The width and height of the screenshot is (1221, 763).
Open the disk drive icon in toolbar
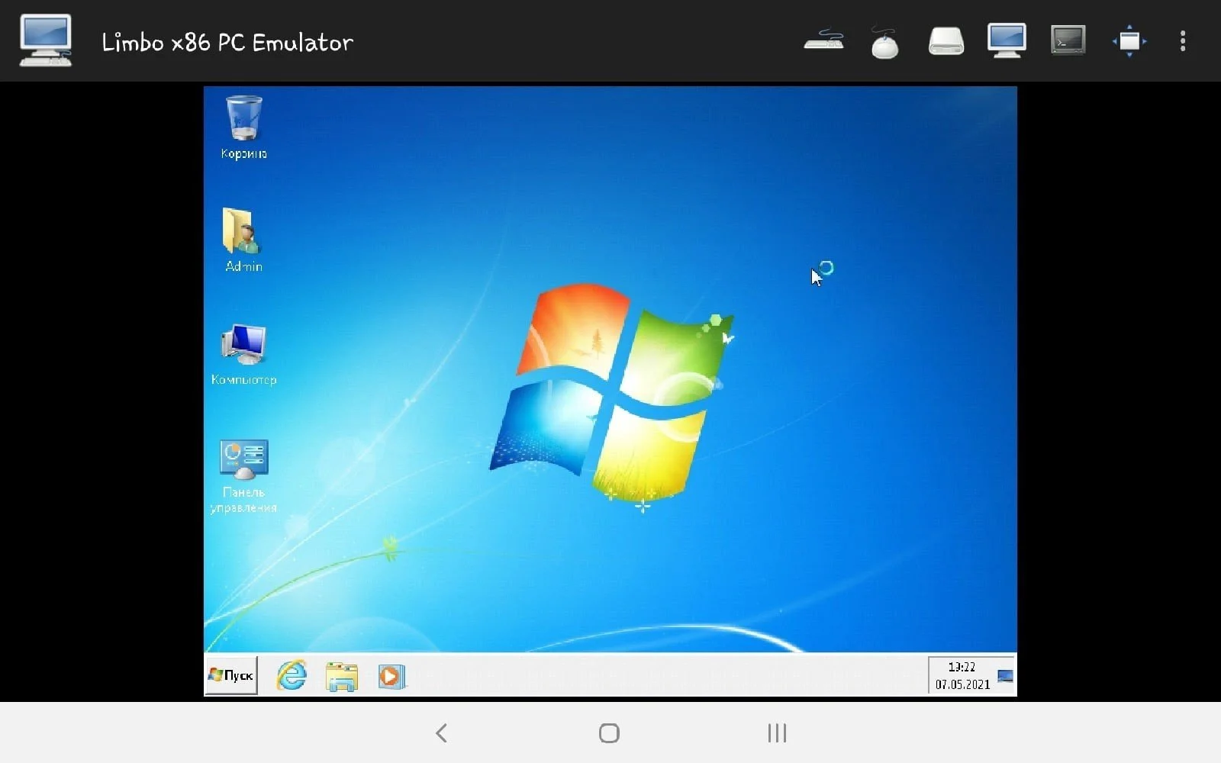(x=946, y=41)
